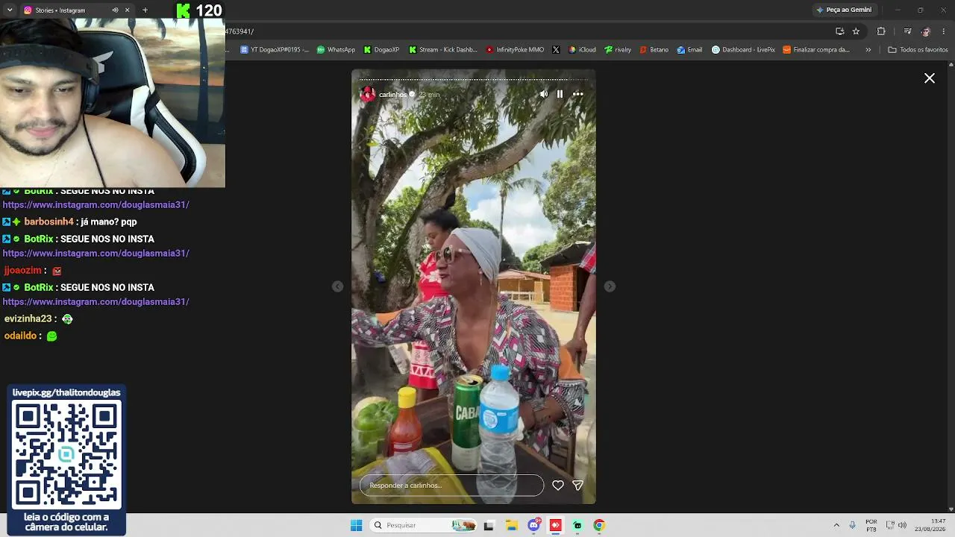This screenshot has width=955, height=537.
Task: Like the story with the heart icon
Action: pyautogui.click(x=558, y=486)
